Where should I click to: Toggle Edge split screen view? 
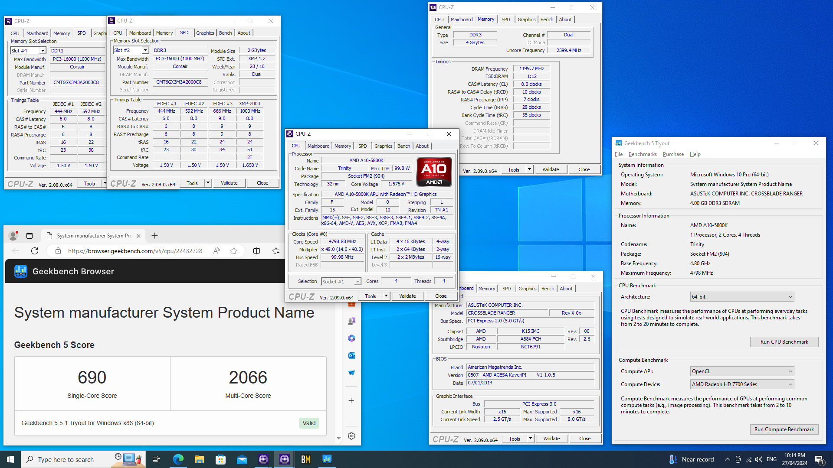[256, 251]
